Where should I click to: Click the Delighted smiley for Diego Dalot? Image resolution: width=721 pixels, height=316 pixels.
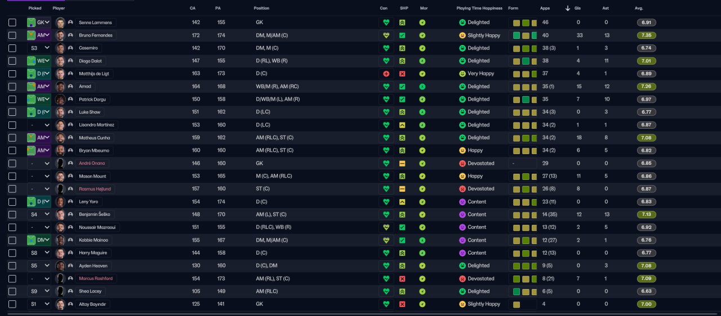[462, 61]
